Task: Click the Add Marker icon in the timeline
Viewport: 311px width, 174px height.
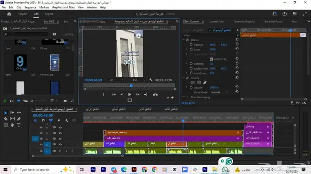Action: pyautogui.click(x=59, y=120)
